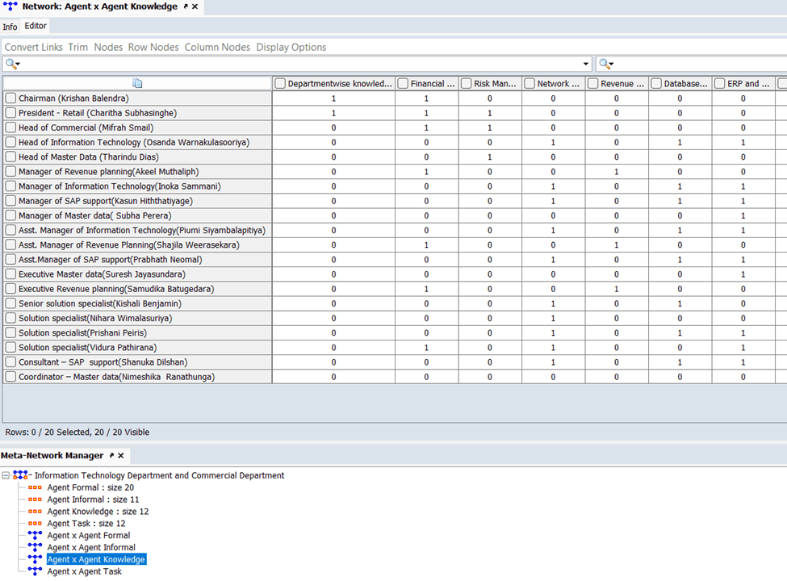
Task: Open the right search magnifier dropdown
Action: point(606,64)
